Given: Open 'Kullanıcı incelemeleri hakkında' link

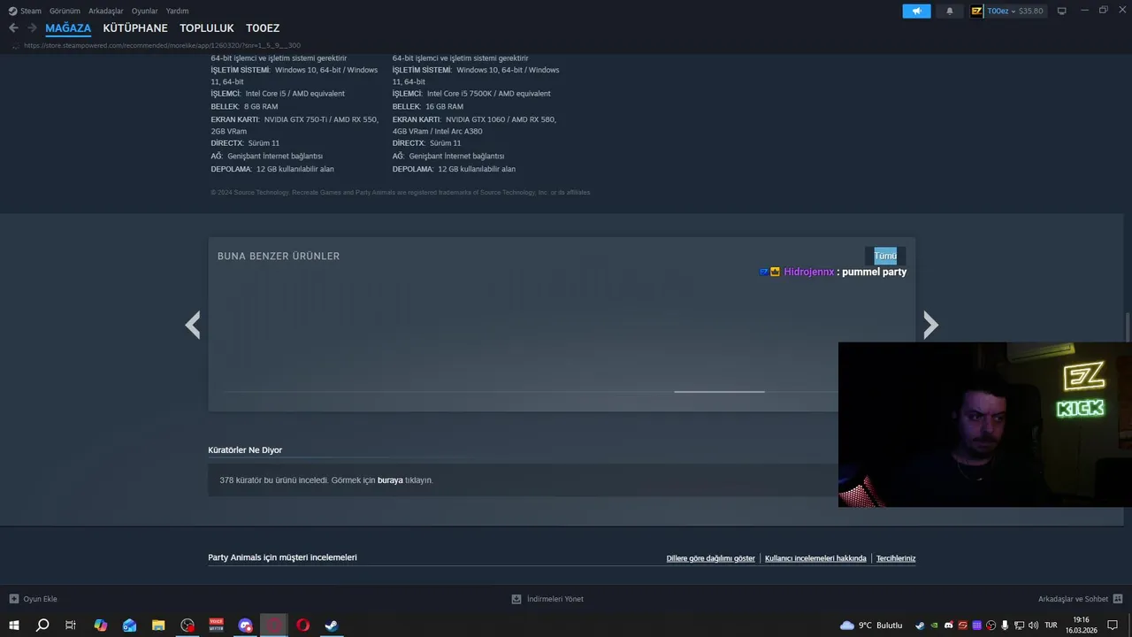Looking at the screenshot, I should [815, 558].
